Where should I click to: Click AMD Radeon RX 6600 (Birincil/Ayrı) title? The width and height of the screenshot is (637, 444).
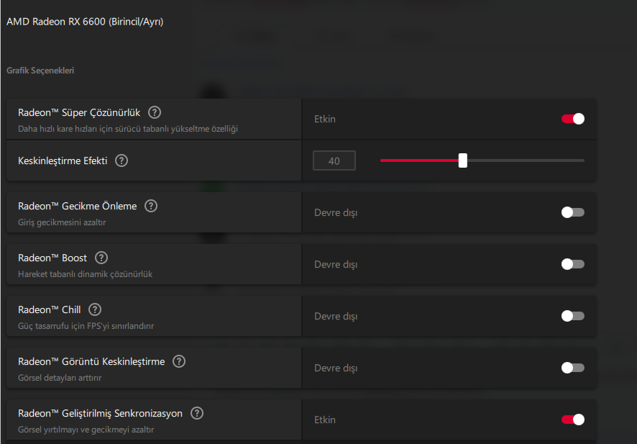click(x=85, y=22)
